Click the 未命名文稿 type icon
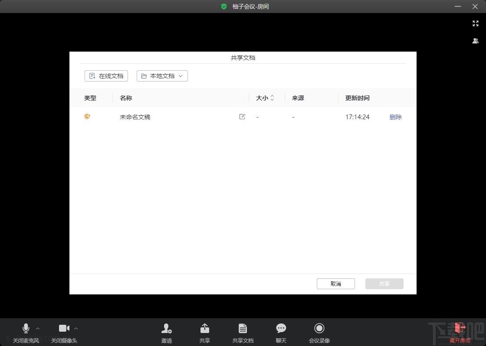 tap(87, 117)
